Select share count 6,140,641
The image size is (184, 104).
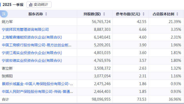tap(102, 37)
